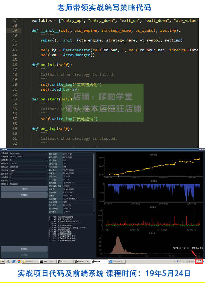This screenshot has height=283, width=205.
Task: Open Chrome from the Windows taskbar
Action: (x=19, y=261)
